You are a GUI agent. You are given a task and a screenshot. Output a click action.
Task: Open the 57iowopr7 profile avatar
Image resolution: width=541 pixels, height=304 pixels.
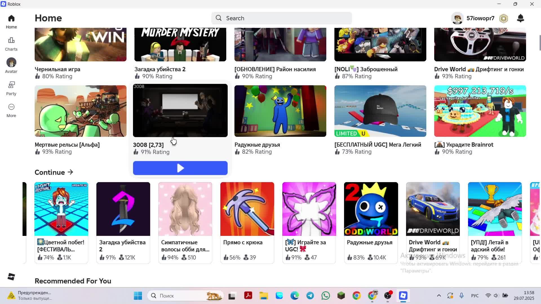click(x=457, y=19)
